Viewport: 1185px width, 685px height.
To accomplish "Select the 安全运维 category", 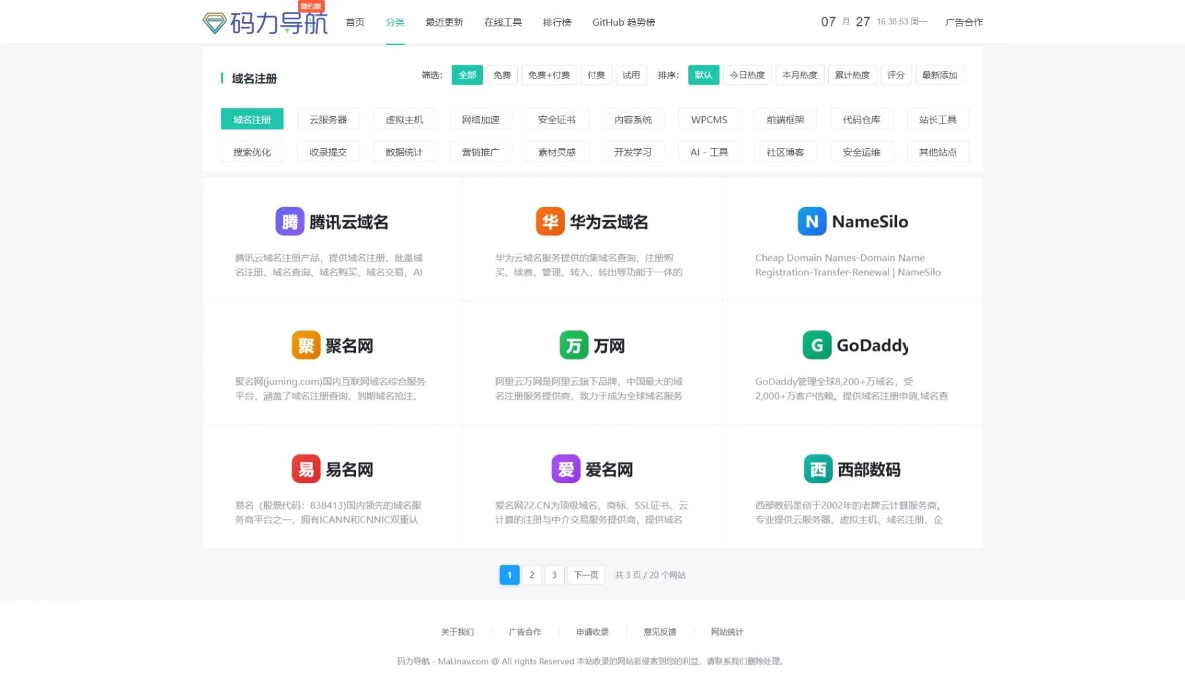I will pyautogui.click(x=861, y=151).
